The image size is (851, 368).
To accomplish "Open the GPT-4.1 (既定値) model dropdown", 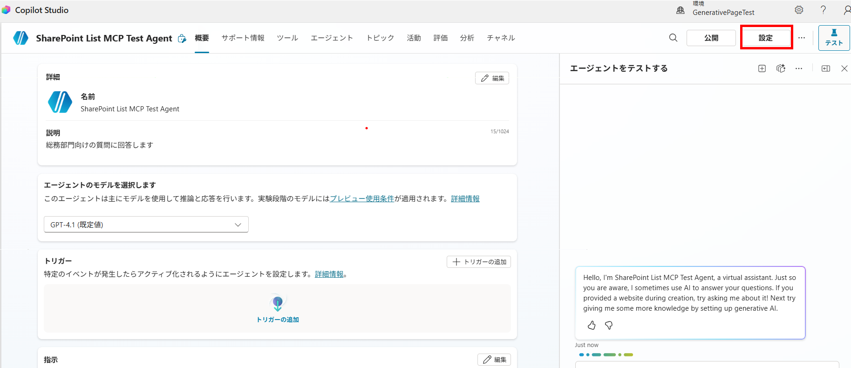I will [146, 225].
